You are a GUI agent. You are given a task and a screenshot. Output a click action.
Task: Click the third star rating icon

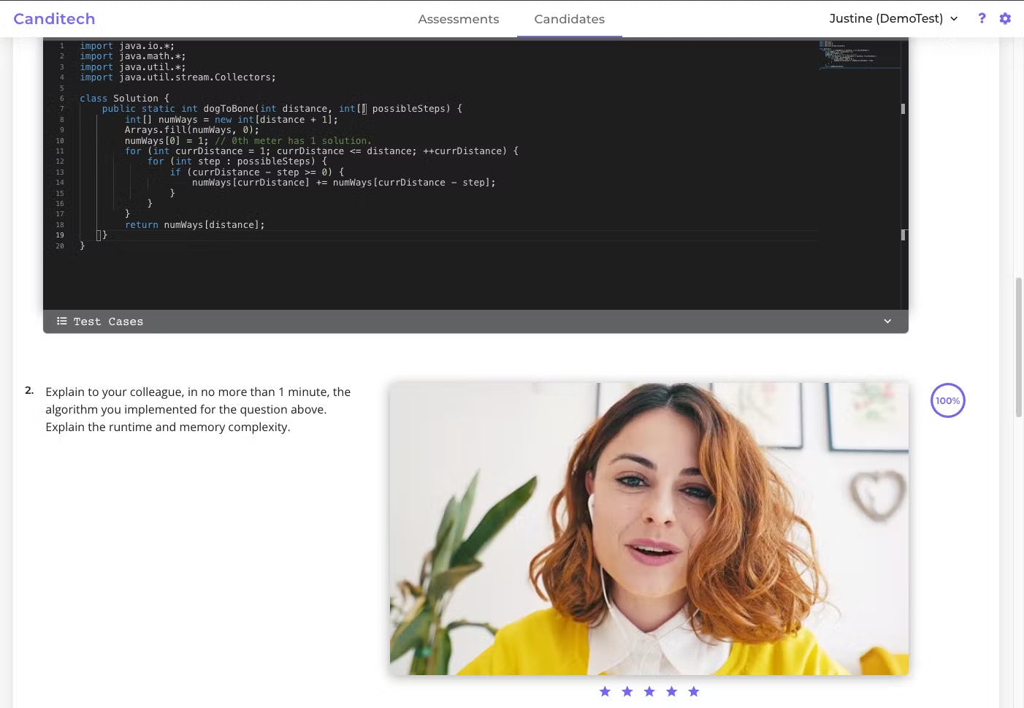(649, 691)
